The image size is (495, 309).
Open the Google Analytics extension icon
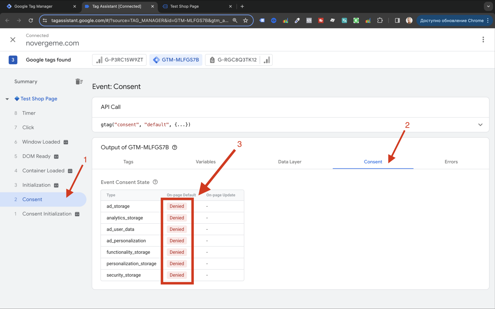coord(285,20)
